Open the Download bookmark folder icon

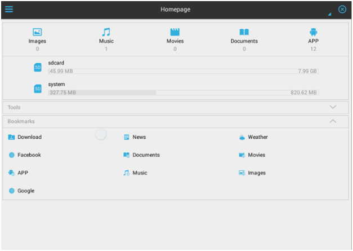(11, 137)
